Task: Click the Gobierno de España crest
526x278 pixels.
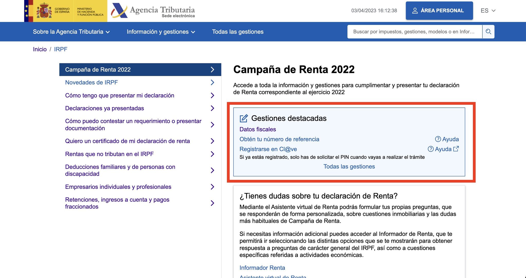Action: 44,11
